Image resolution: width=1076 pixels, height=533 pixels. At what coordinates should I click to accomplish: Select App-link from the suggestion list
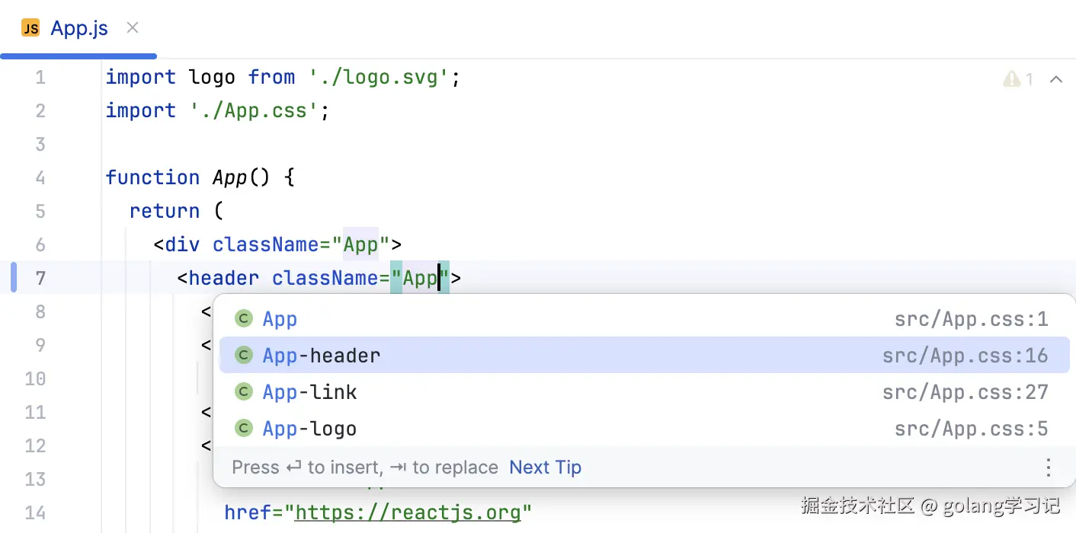(309, 391)
